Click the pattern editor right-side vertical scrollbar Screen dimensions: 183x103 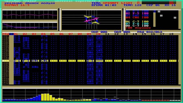[x=180, y=60]
